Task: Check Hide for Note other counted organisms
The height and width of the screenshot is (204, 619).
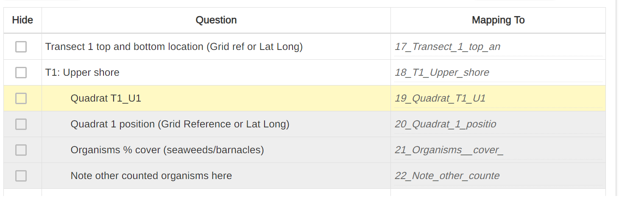Action: point(21,176)
